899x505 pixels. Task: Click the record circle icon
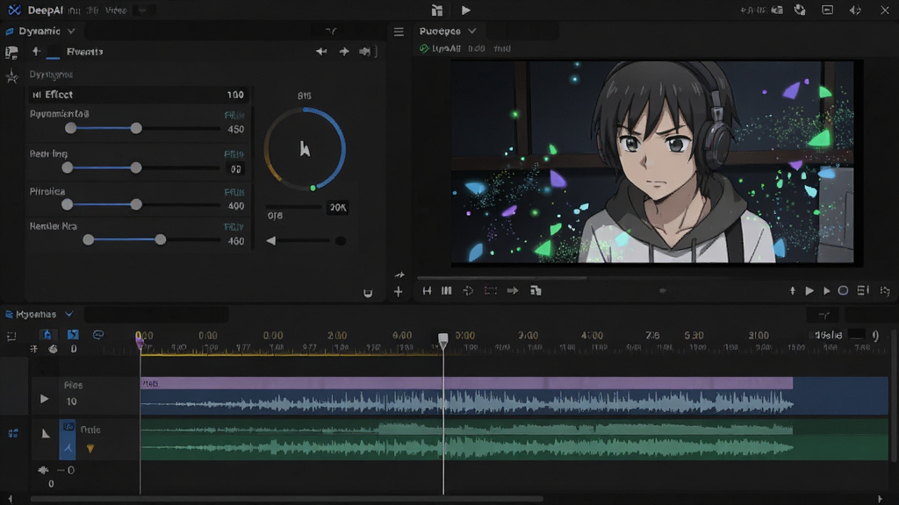pos(843,291)
